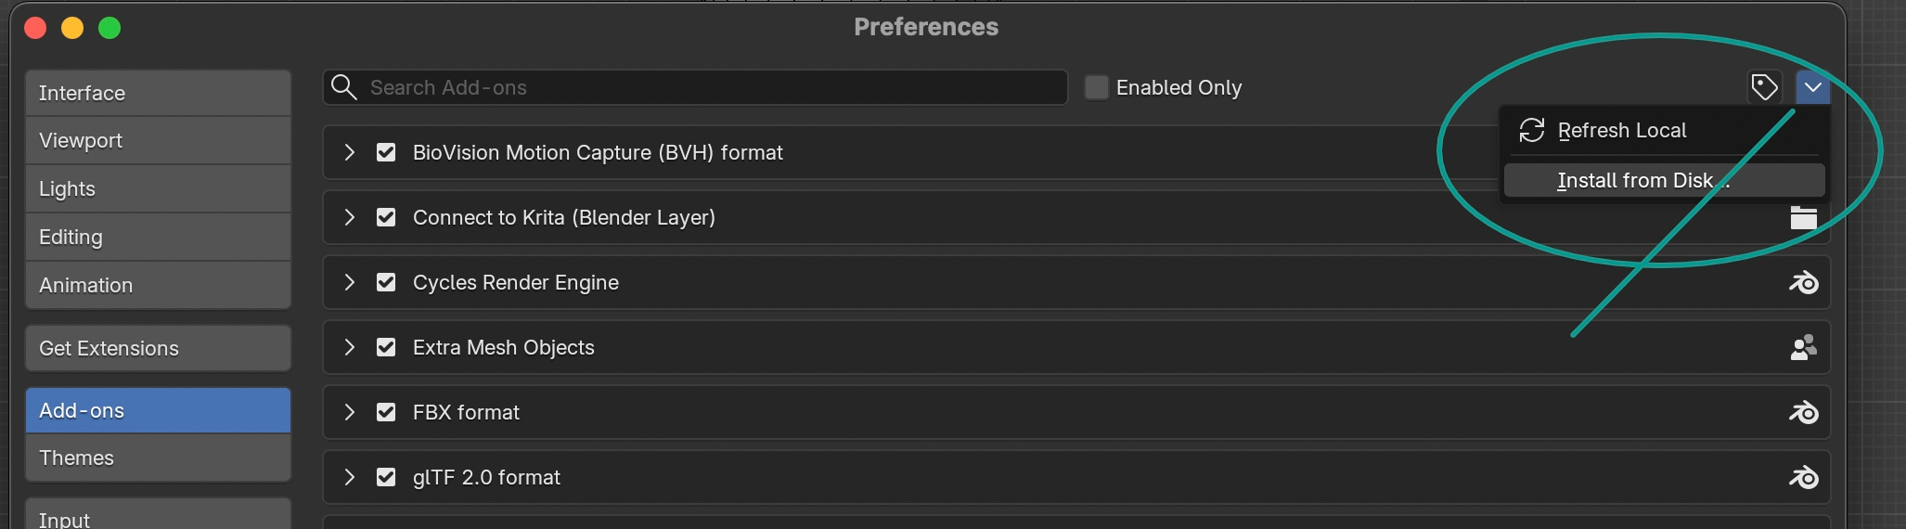Open the Get Extensions section
Image resolution: width=1906 pixels, height=529 pixels.
tap(158, 348)
